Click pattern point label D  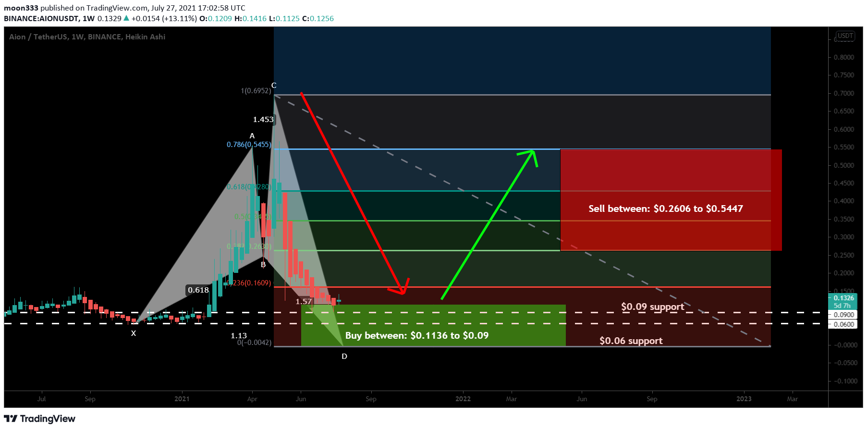click(x=344, y=356)
